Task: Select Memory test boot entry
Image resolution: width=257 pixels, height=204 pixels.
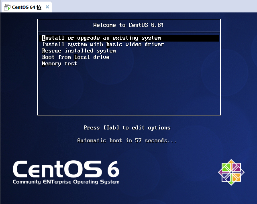Action: [x=59, y=63]
